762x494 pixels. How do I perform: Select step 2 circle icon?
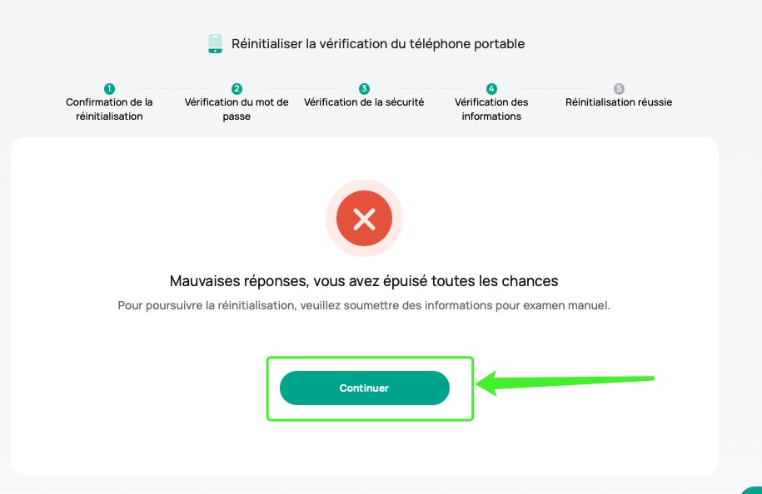click(237, 89)
